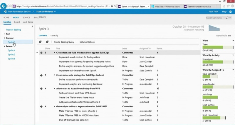The width and height of the screenshot is (235, 125).
Task: Click the Josh Twist user name link
Action: 214,11
